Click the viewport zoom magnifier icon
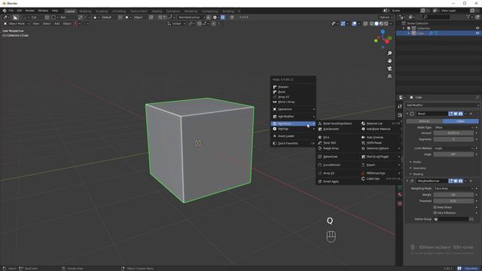The height and width of the screenshot is (271, 482). click(x=389, y=53)
